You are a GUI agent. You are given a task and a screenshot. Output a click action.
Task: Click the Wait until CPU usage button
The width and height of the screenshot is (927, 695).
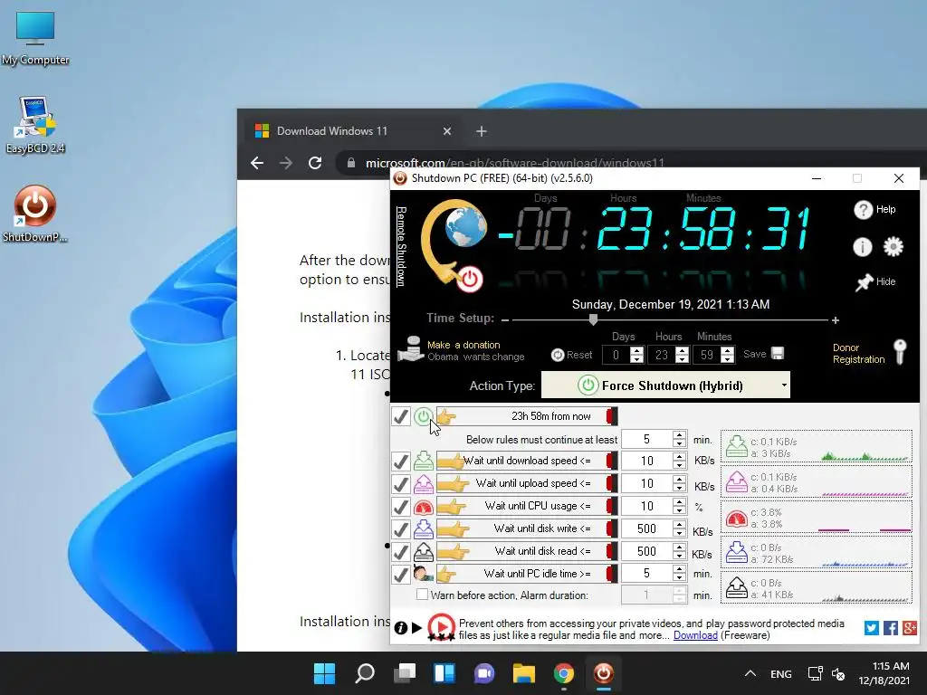point(527,506)
